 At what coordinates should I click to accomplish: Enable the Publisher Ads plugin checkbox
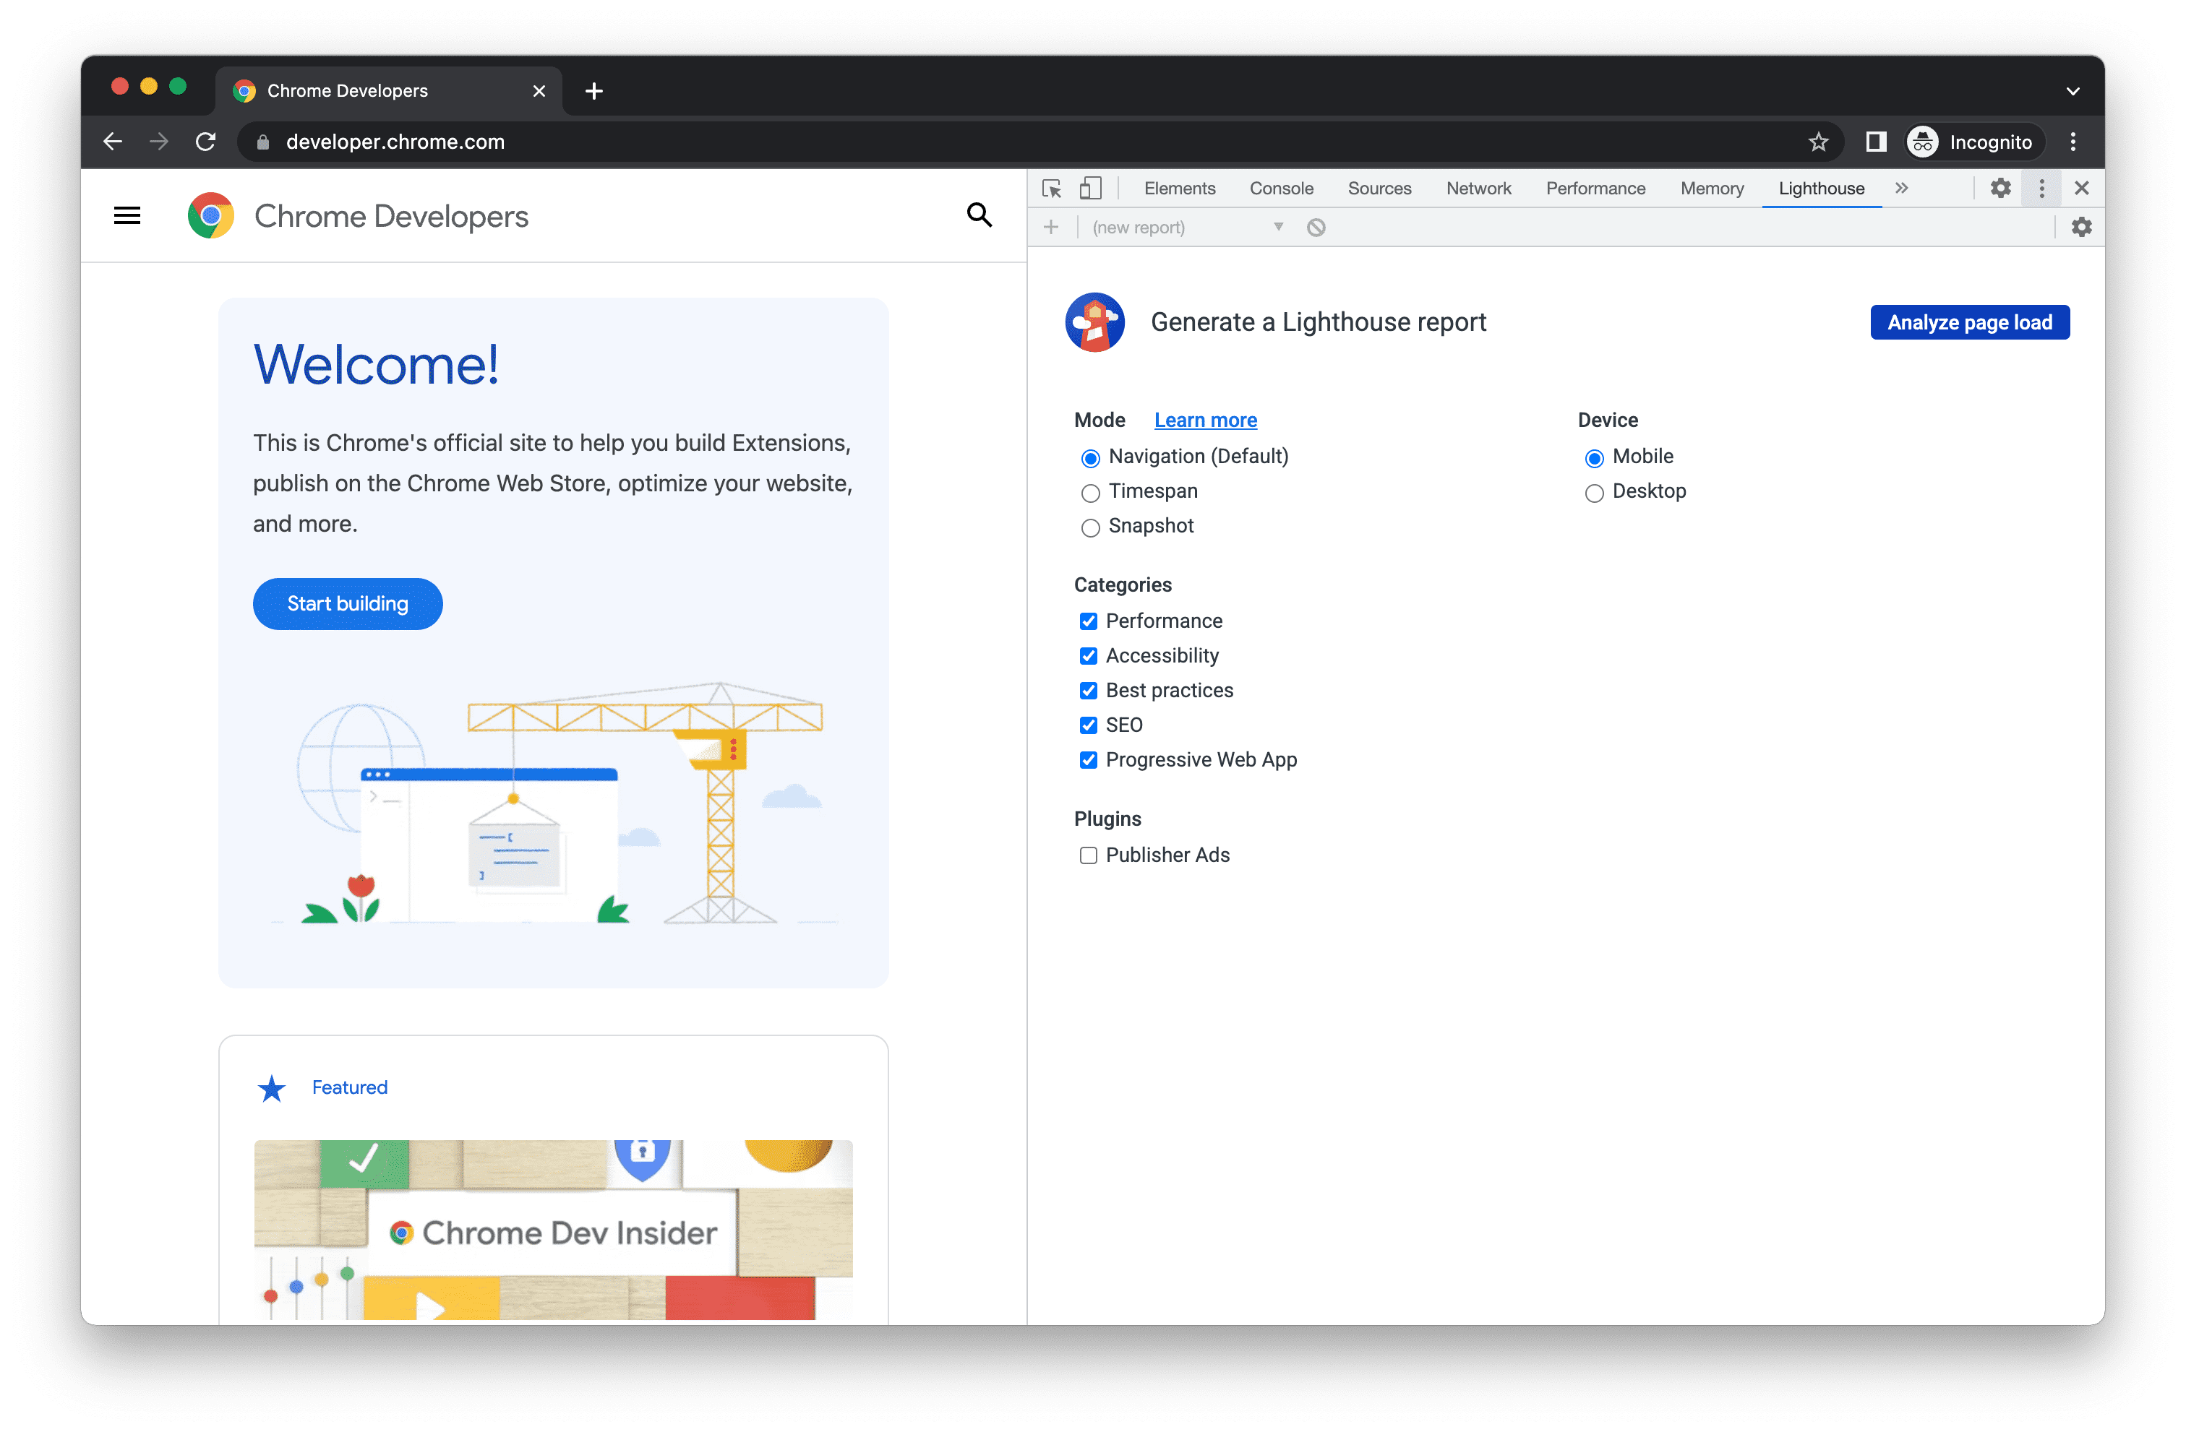tap(1086, 855)
